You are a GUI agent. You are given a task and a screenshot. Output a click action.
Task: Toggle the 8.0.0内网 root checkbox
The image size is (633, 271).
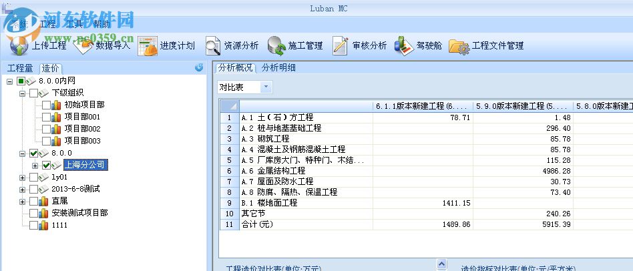click(x=21, y=81)
